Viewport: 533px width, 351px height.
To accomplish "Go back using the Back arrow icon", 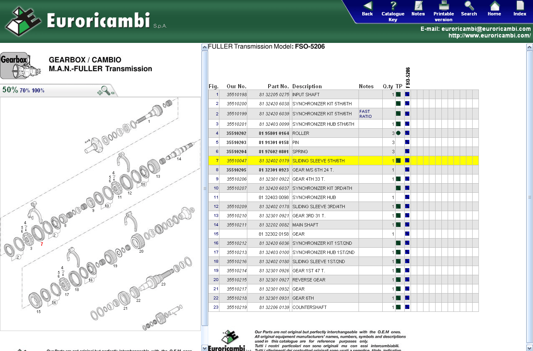I will coord(367,6).
